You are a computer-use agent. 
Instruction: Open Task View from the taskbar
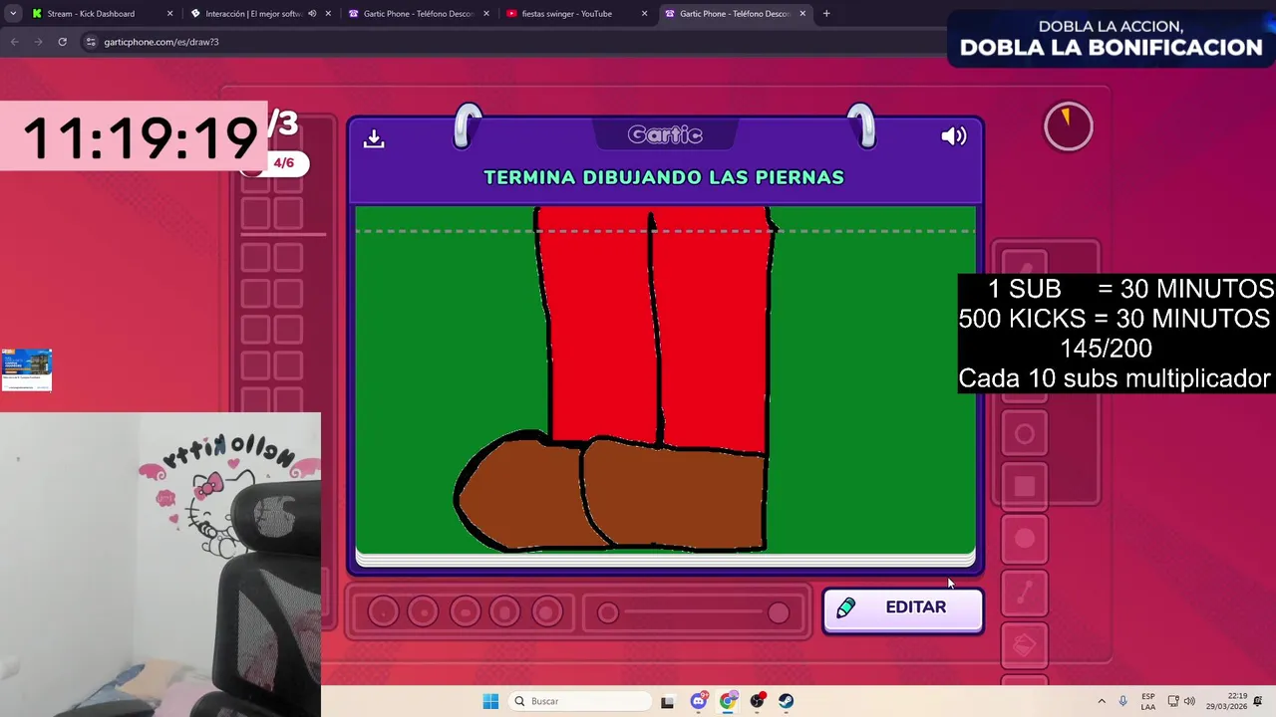667,701
